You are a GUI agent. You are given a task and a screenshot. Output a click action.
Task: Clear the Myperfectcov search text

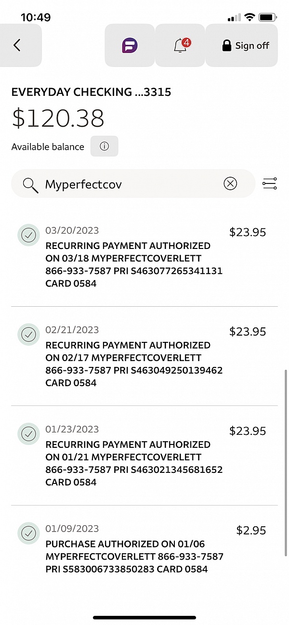230,183
